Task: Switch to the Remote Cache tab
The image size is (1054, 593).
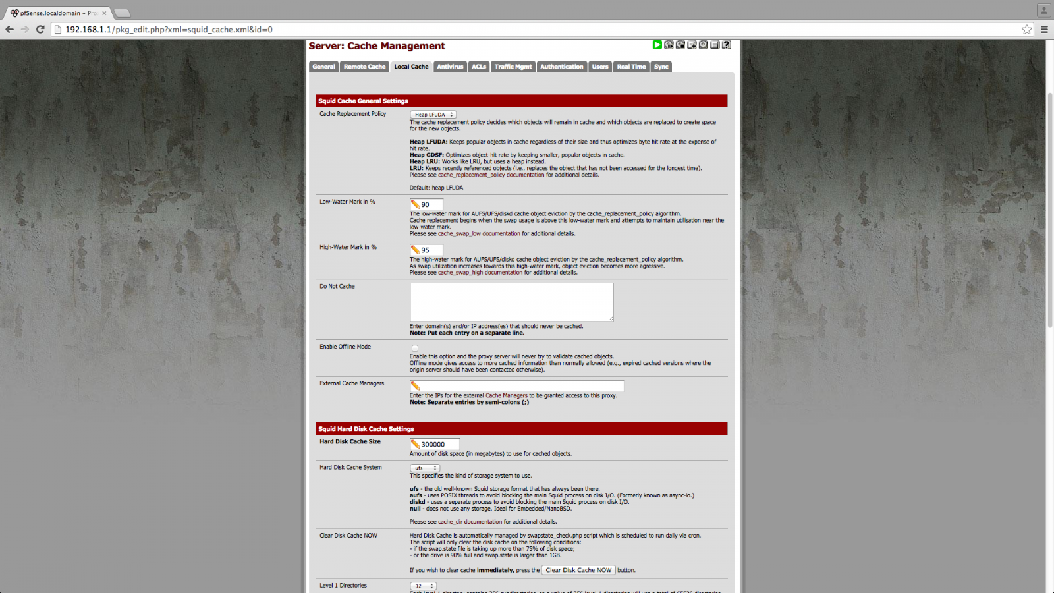Action: tap(364, 67)
